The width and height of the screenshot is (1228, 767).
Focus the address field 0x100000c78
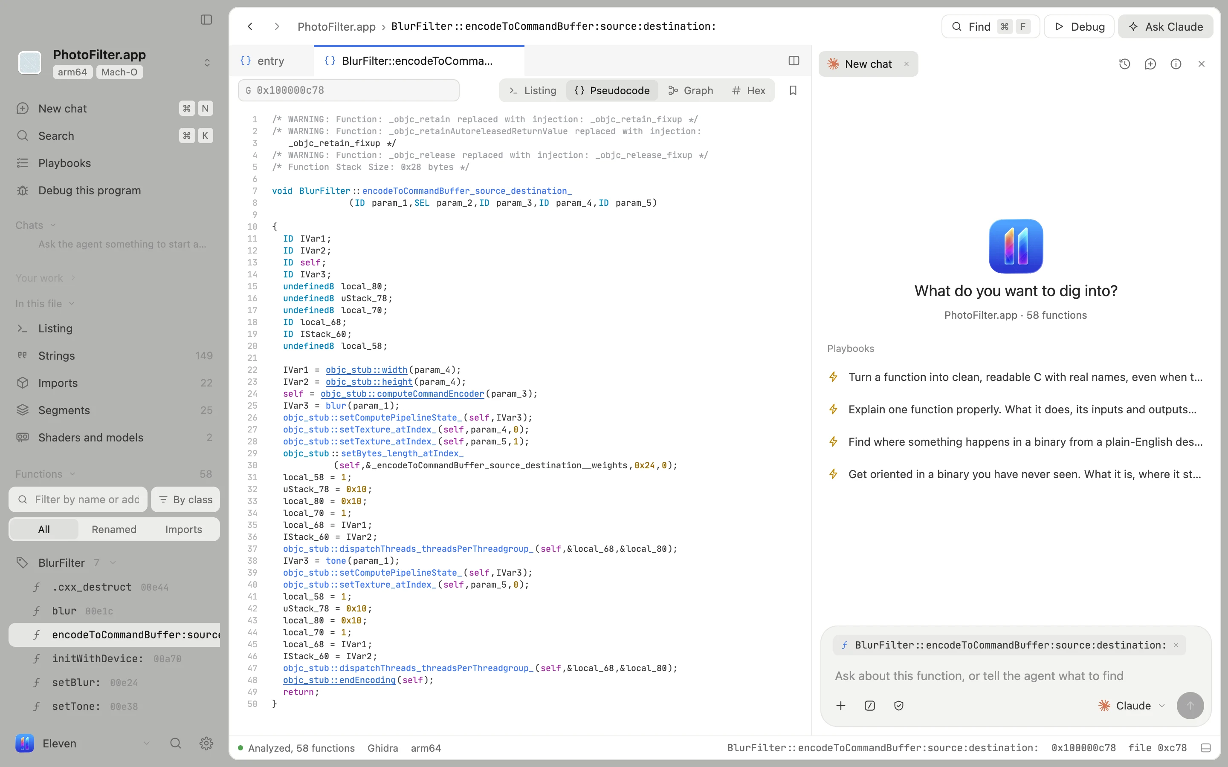(x=349, y=90)
